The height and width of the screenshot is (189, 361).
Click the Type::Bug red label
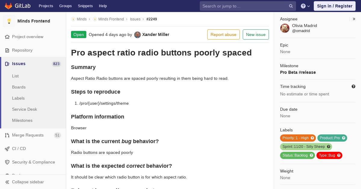tap(329, 155)
